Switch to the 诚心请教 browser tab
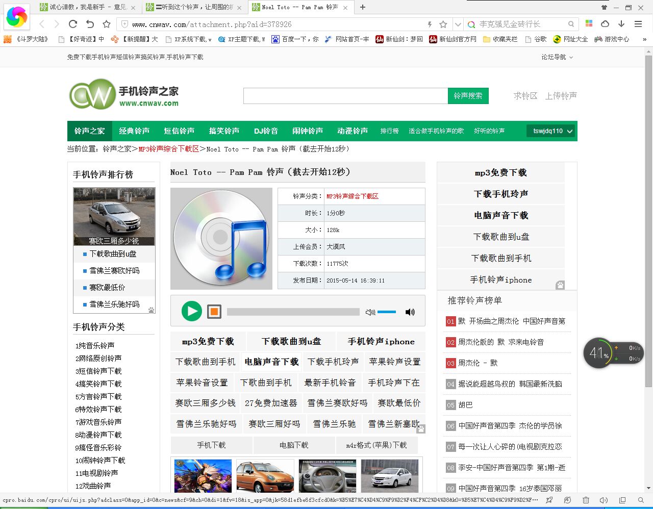 [88, 7]
